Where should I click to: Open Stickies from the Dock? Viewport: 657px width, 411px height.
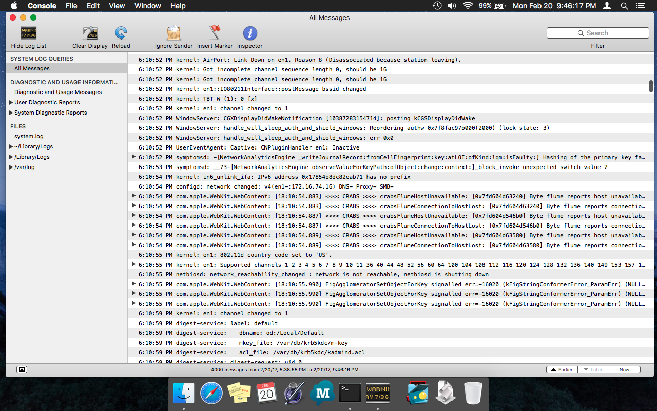coord(239,393)
